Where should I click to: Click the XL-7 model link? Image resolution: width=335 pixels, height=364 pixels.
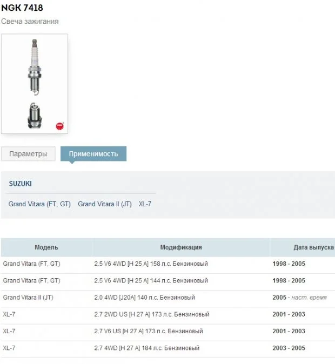click(145, 204)
